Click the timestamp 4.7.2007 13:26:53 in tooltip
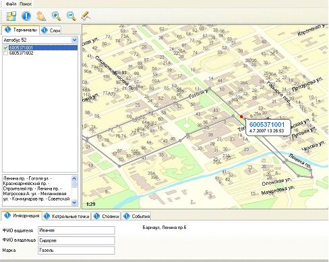The image size is (329, 262). [266, 131]
